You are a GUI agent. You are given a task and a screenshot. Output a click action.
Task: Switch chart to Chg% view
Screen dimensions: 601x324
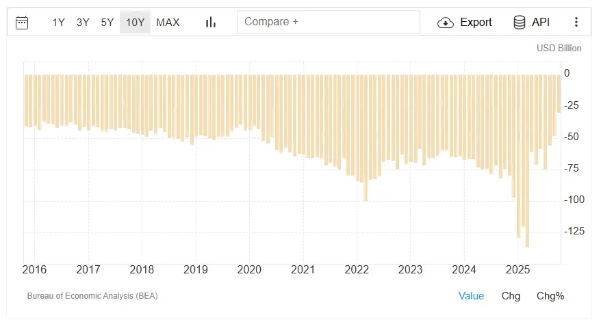[550, 296]
